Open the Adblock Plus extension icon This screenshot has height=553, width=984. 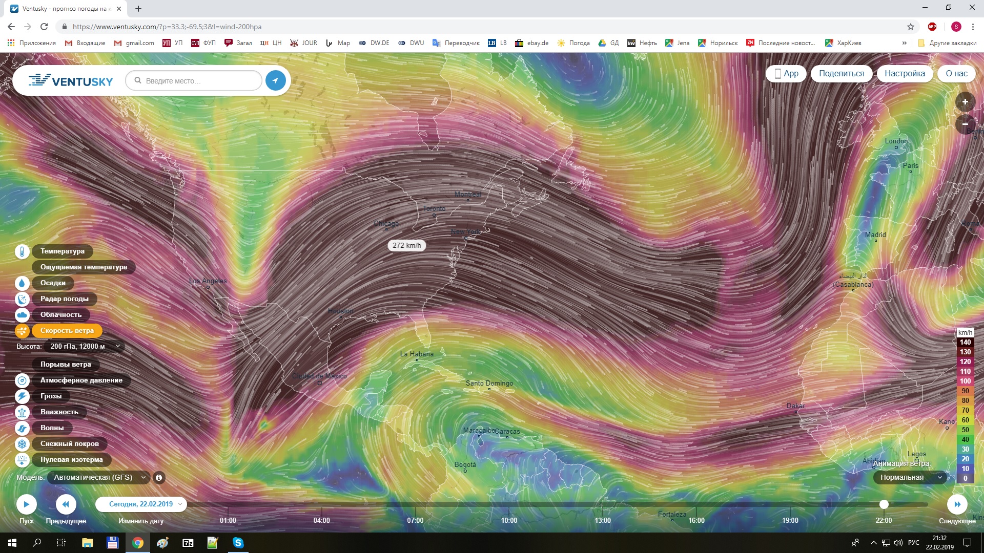coord(932,27)
